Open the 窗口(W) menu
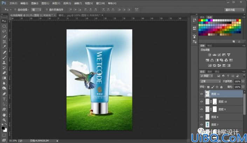The width and height of the screenshot is (247, 143). tap(100, 3)
